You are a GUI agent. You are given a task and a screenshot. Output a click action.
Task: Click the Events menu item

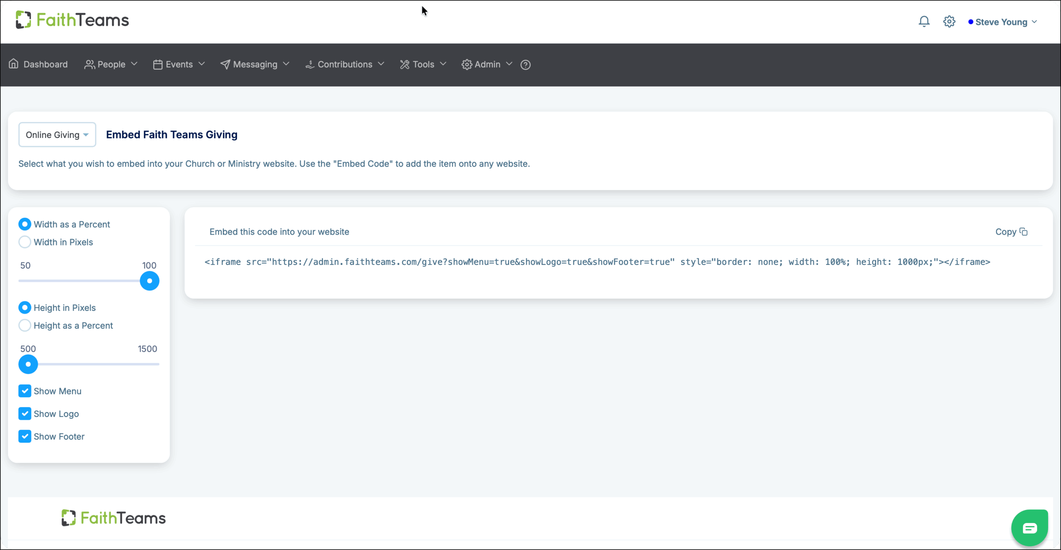[179, 64]
